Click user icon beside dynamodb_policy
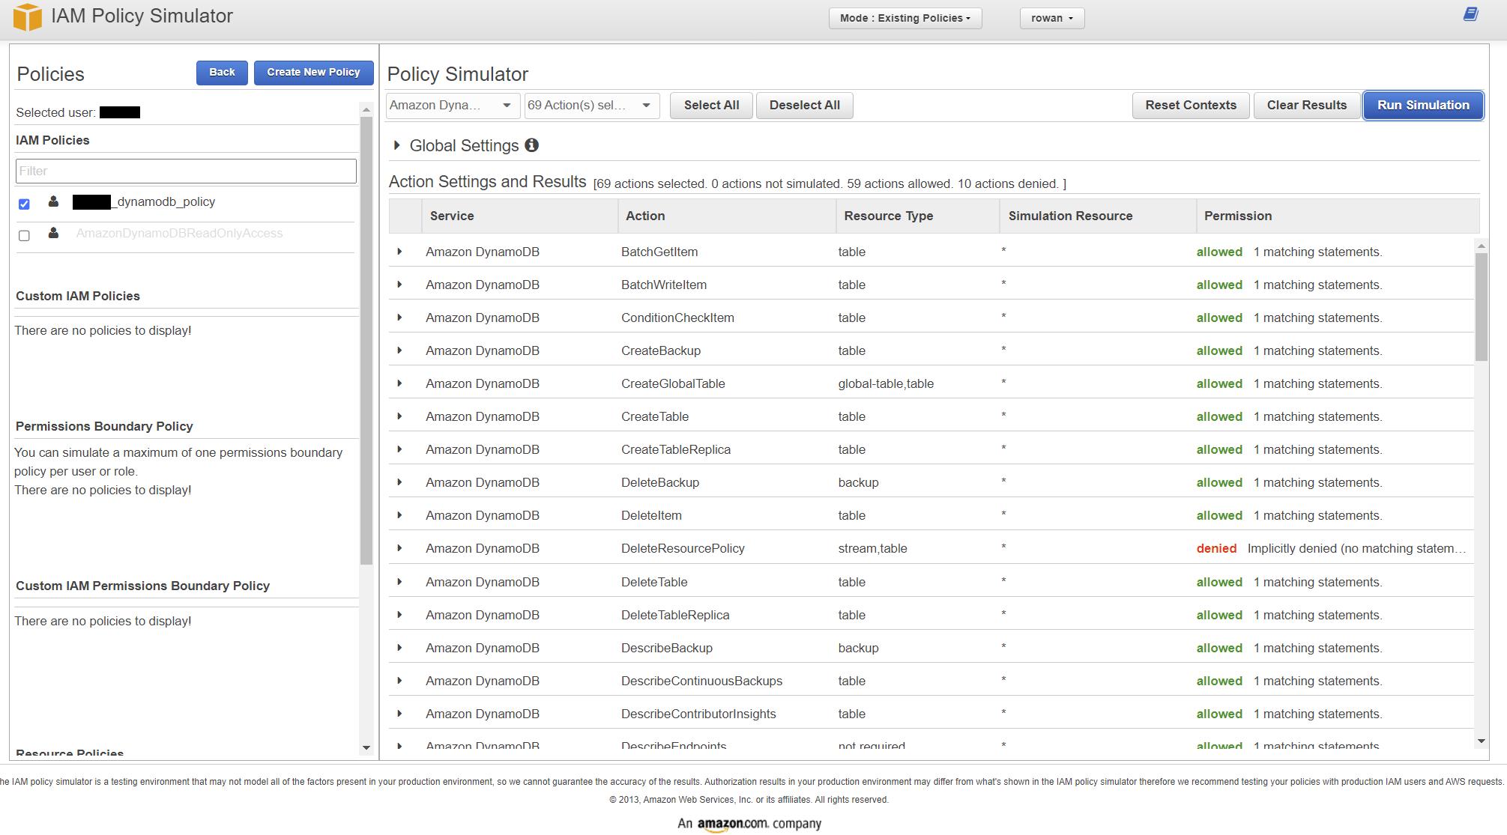Image resolution: width=1507 pixels, height=835 pixels. (53, 201)
